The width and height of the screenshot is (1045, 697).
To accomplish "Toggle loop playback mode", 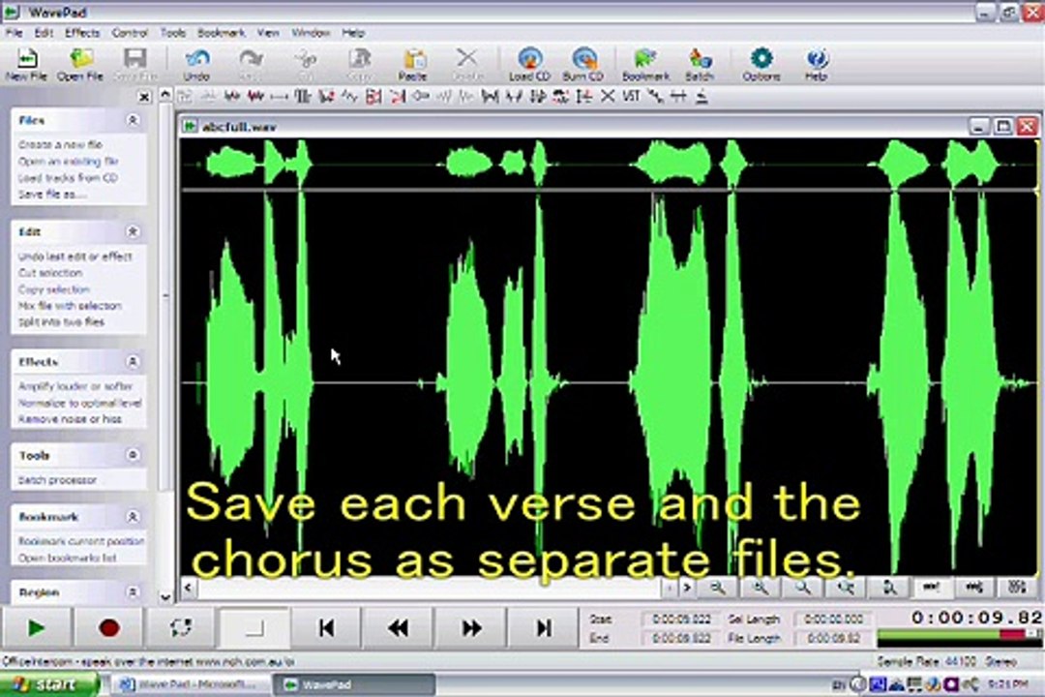I will click(181, 627).
